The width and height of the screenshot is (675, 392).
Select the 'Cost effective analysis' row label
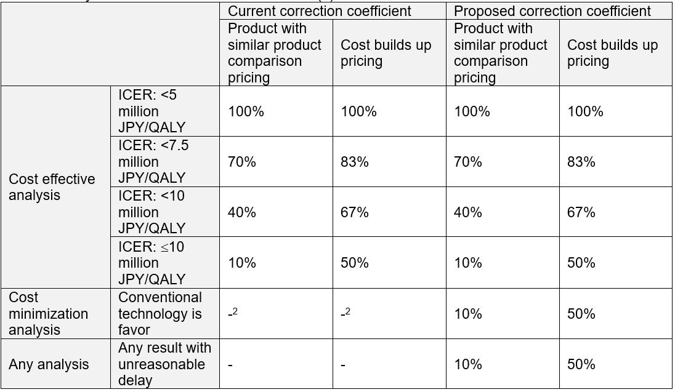[x=52, y=187]
